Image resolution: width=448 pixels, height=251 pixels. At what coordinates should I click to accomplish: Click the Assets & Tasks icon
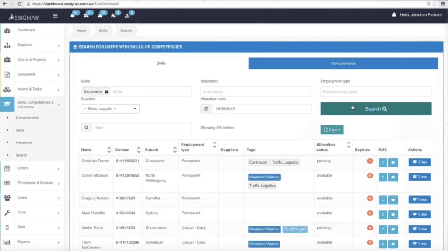pos(7,89)
